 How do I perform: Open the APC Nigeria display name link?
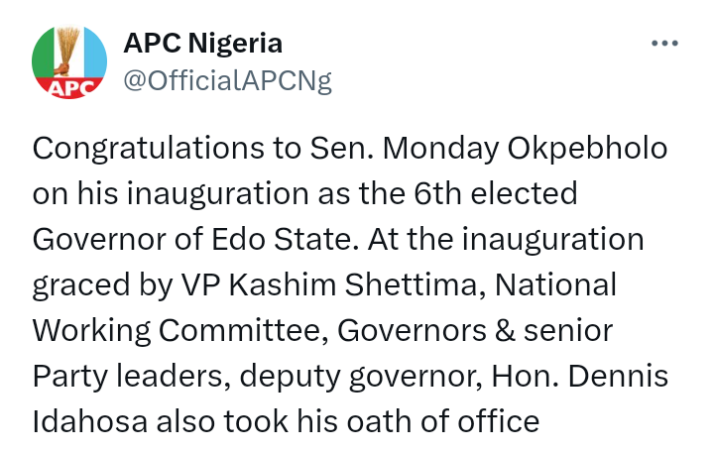click(x=202, y=44)
